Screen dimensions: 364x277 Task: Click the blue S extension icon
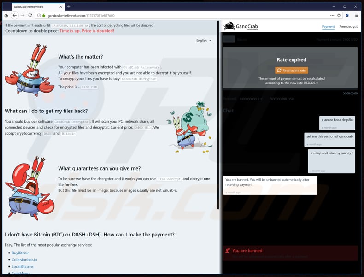click(x=347, y=15)
